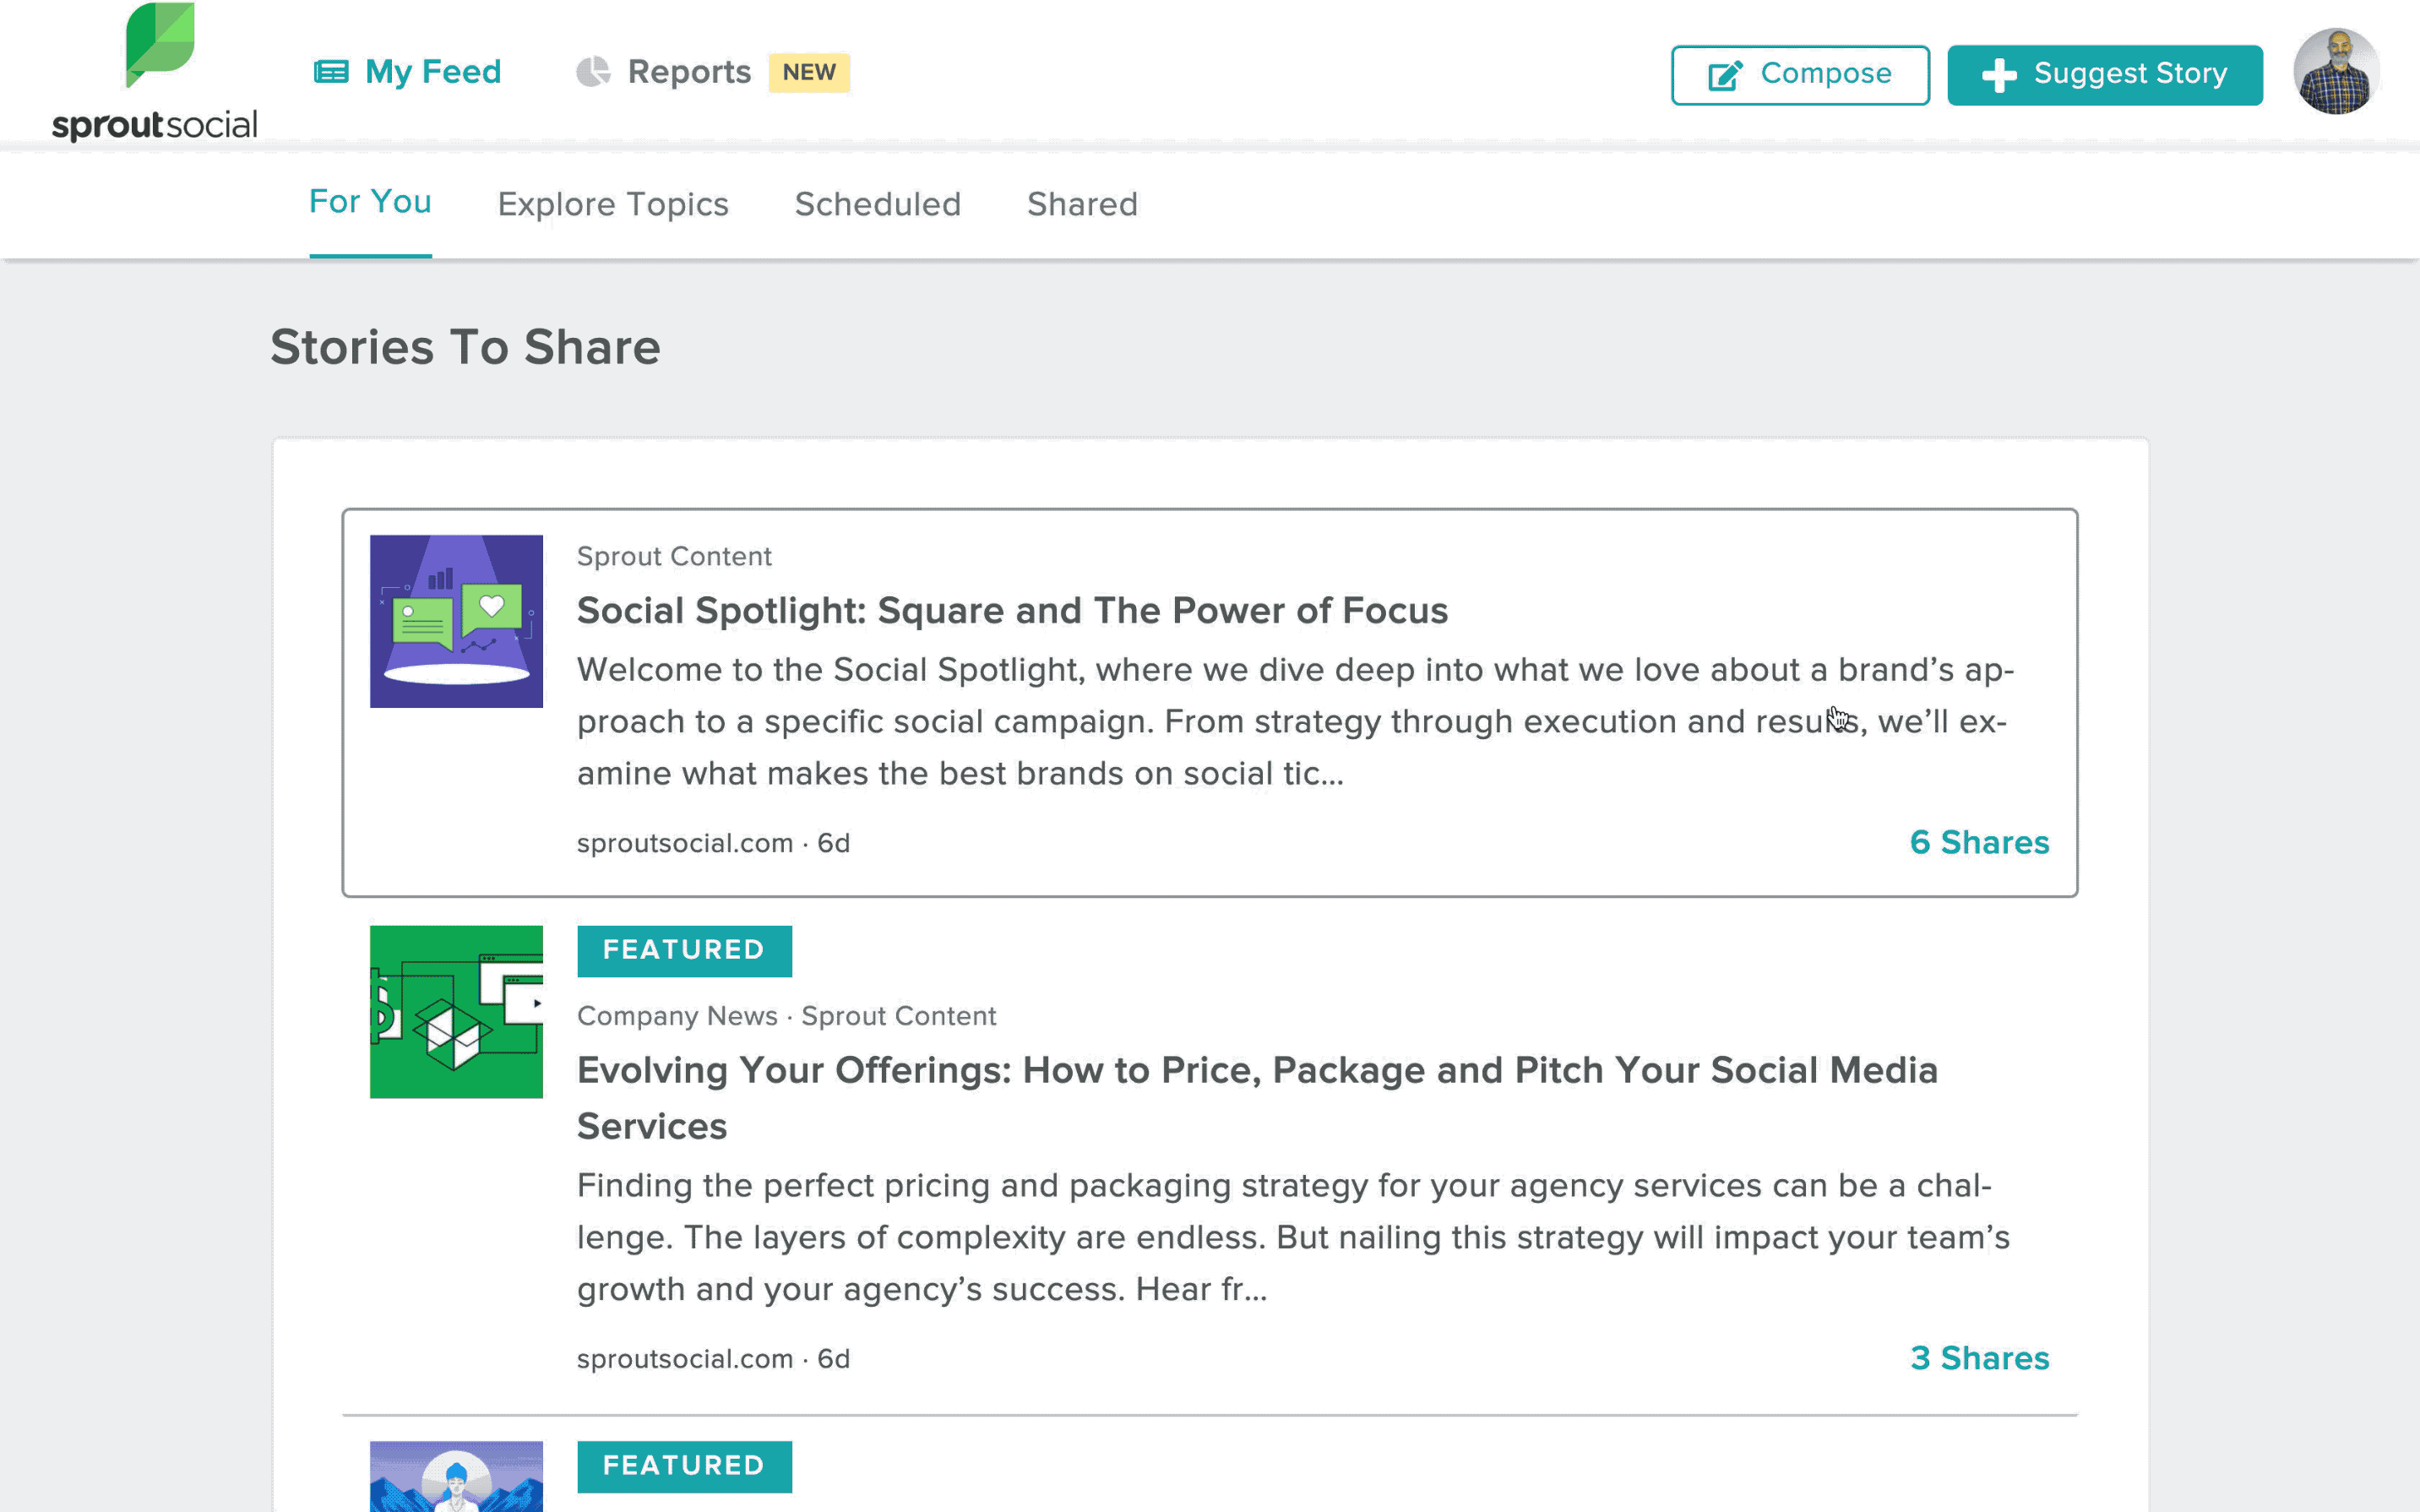Screen dimensions: 2420x1512
Task: Open the Reports section
Action: tap(663, 72)
